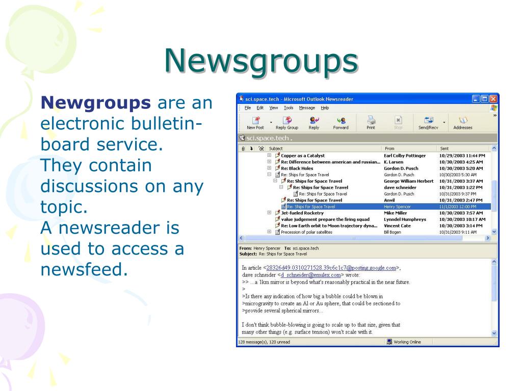
Task: Select Mike Miller in the From column
Action: click(395, 213)
